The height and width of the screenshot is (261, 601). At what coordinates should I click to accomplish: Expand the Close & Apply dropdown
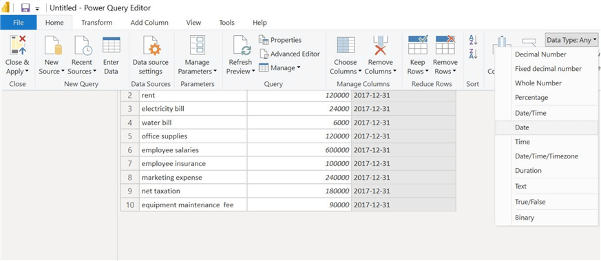(26, 72)
